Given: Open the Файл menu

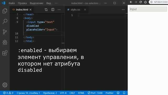Looking at the screenshot, I should (x=12, y=3).
